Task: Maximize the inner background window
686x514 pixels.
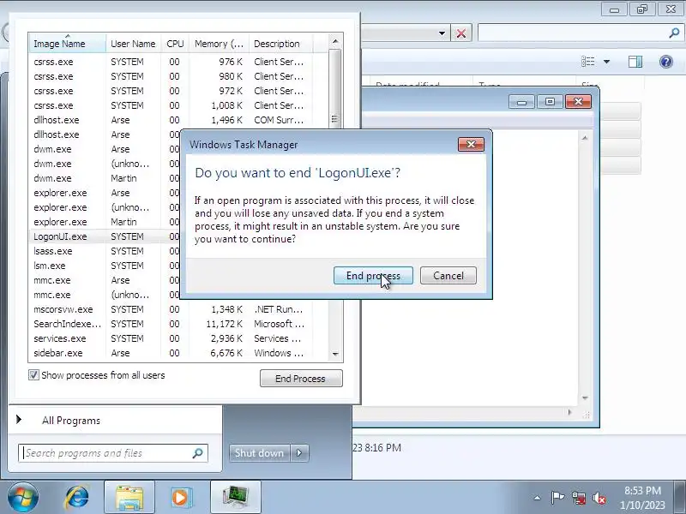Action: click(550, 102)
